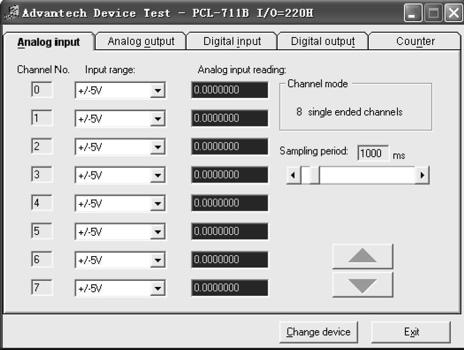Viewport: 464px width, 350px height.
Task: Expand input range dropdown for channel 1
Action: click(157, 119)
